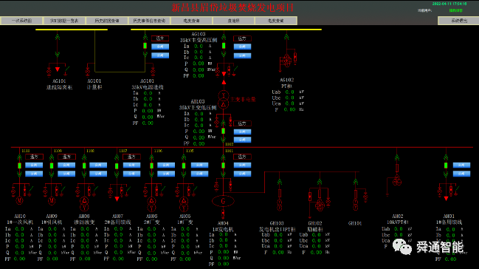Open the 电度查询 tab left of 直流屏

tap(191, 21)
